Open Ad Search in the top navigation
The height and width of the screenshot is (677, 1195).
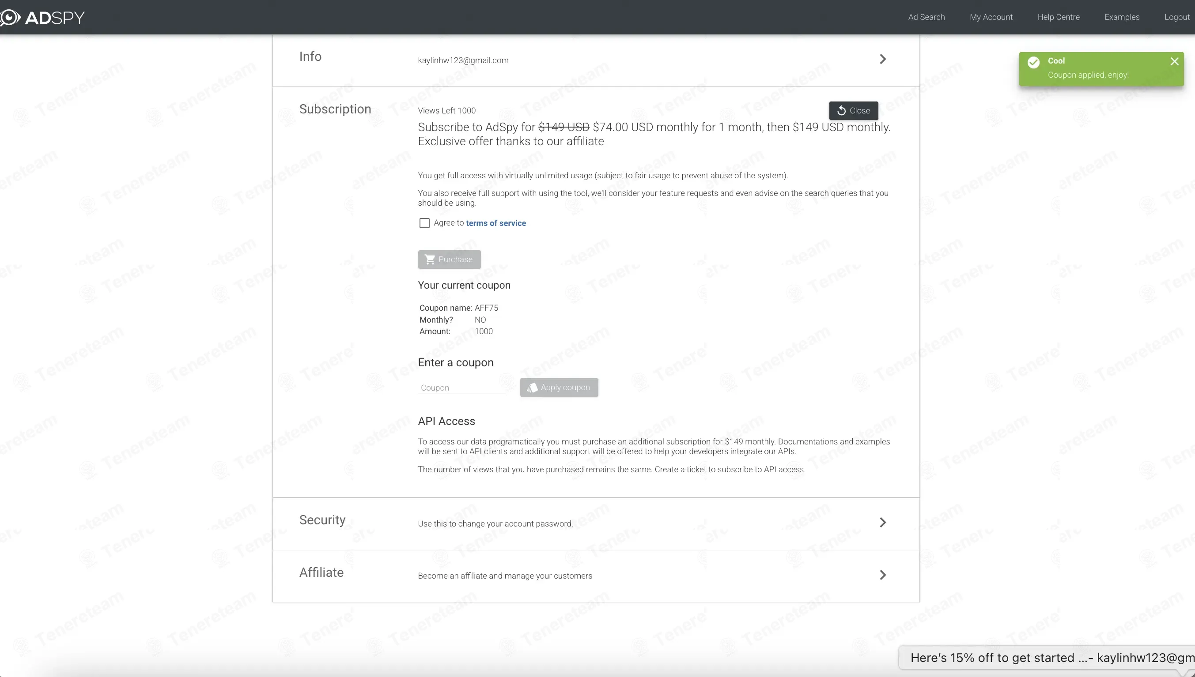click(926, 17)
